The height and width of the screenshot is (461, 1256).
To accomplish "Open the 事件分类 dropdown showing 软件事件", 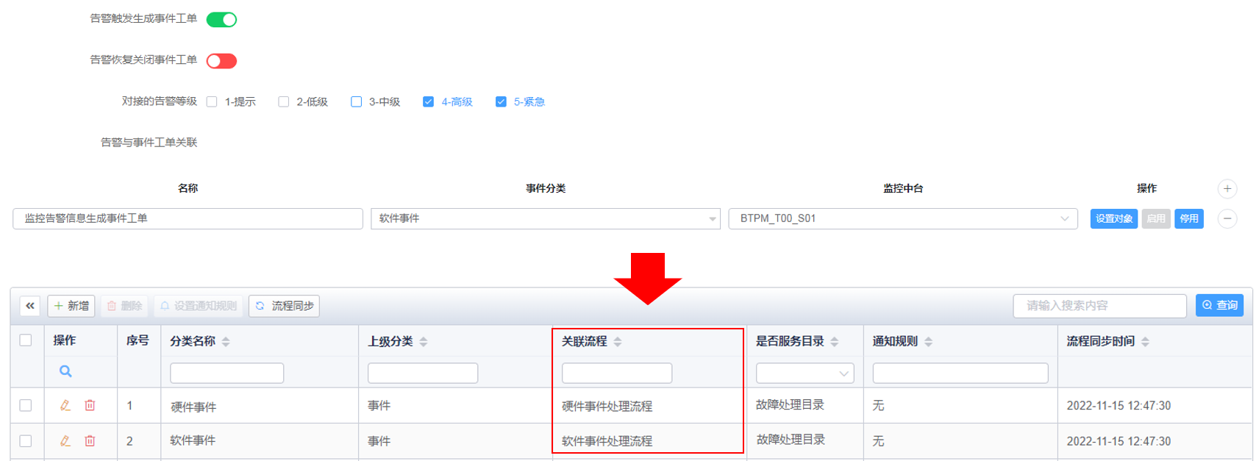I will [545, 219].
